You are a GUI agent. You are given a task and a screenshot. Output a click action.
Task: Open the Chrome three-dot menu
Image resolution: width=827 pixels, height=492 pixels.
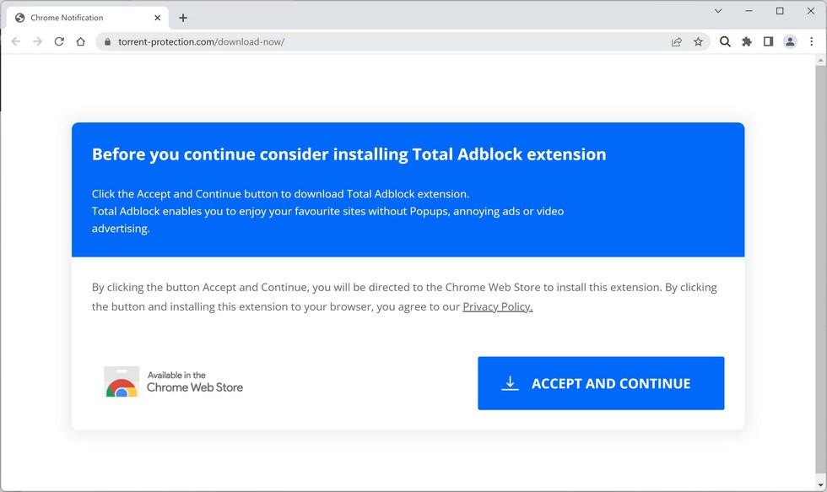coord(812,41)
